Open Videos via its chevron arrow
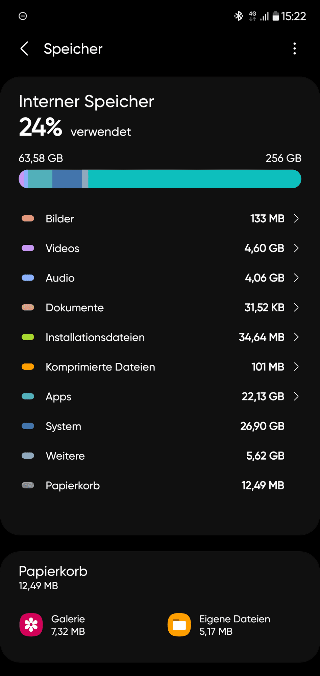320x676 pixels. [297, 248]
